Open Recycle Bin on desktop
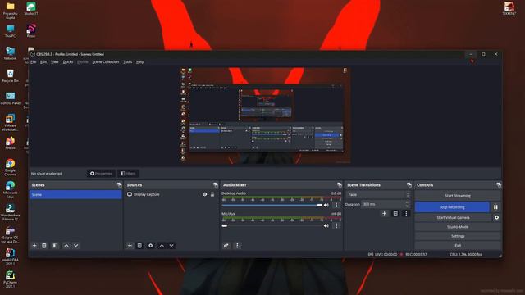This screenshot has height=295, width=525. coord(10,75)
